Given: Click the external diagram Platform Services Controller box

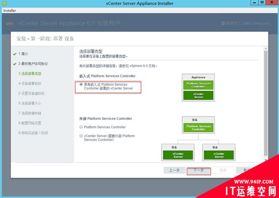Looking at the screenshot, I should (198, 128).
